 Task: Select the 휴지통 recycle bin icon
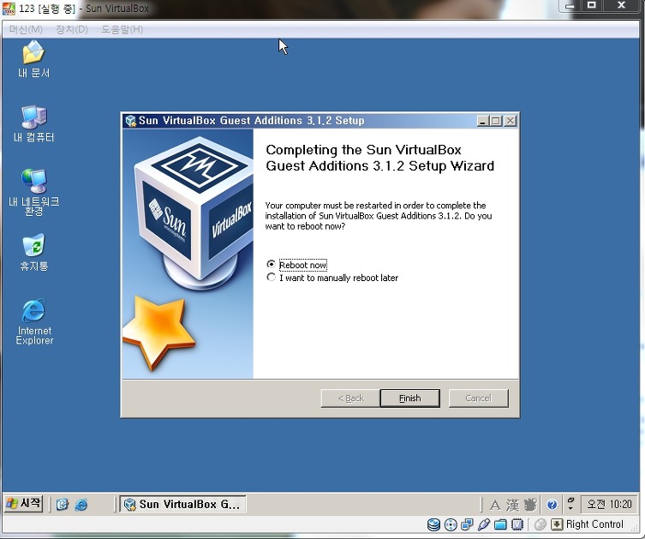click(x=33, y=252)
